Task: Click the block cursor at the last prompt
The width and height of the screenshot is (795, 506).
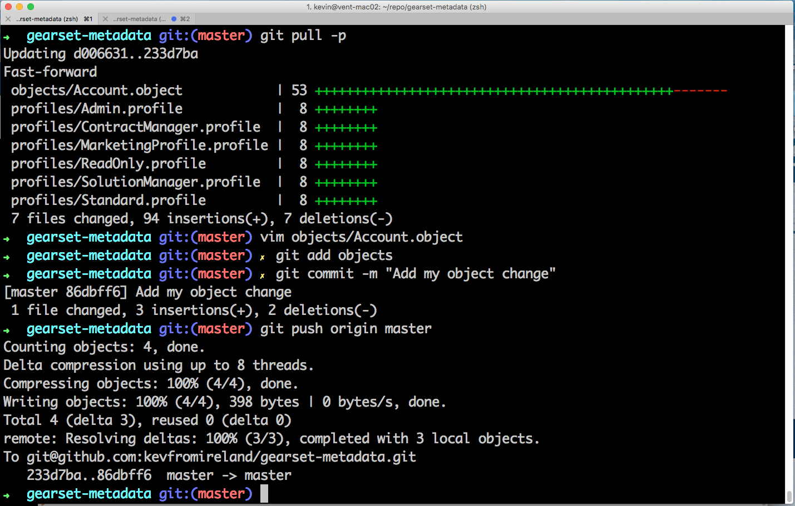Action: [264, 493]
